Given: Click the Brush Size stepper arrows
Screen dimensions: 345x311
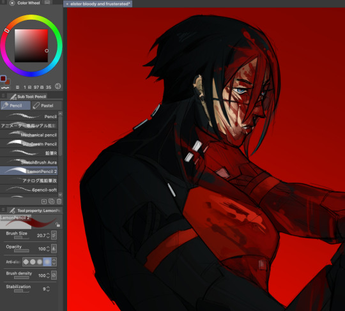Looking at the screenshot, I should 48,236.
